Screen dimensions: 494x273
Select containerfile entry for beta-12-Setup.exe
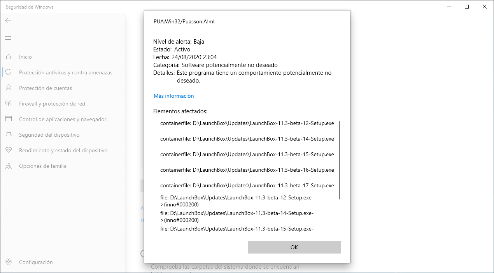click(247, 123)
